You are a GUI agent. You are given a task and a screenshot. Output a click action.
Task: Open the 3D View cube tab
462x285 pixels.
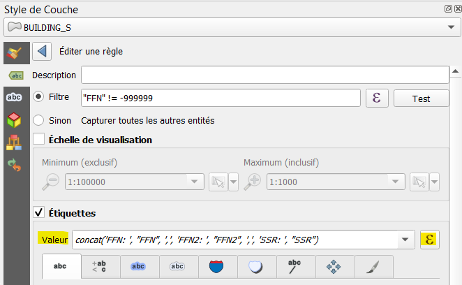pyautogui.click(x=14, y=120)
